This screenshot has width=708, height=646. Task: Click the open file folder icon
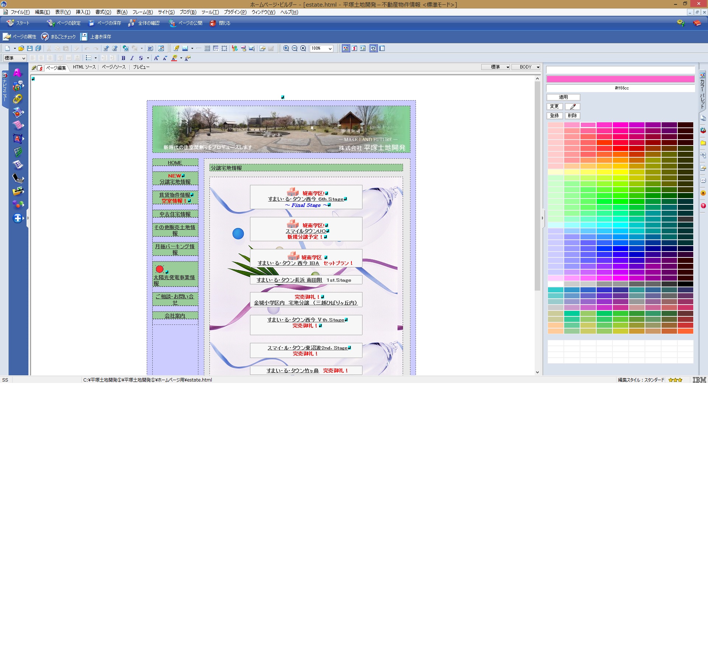point(21,48)
